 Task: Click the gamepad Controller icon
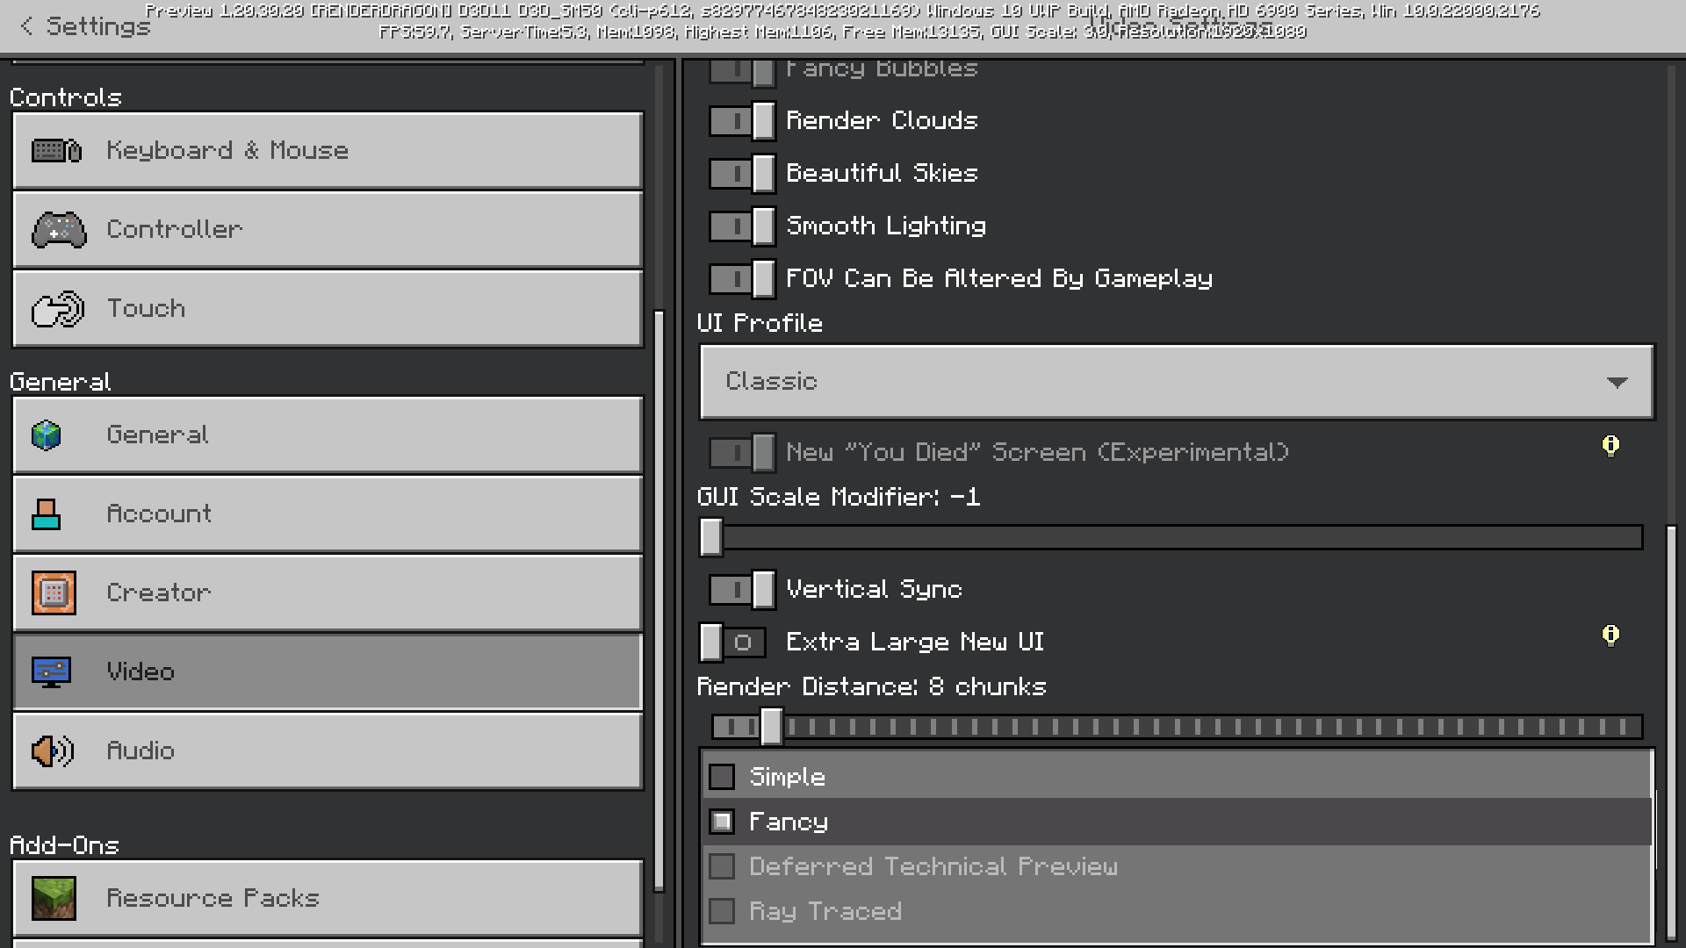[59, 230]
